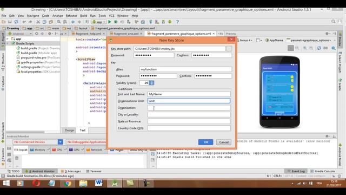This screenshot has height=195, width=346.
Task: Close the New Key Store dialog
Action: pyautogui.click(x=231, y=40)
